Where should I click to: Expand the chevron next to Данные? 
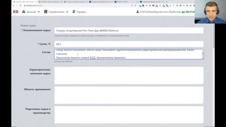pyautogui.click(x=38, y=12)
